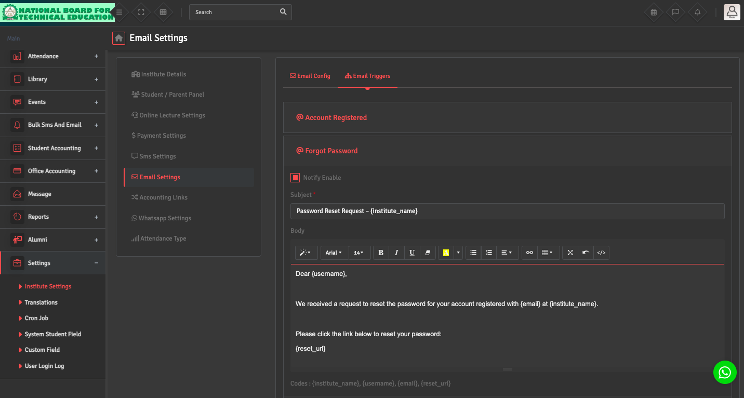Open Sms Settings in the settings list
The width and height of the screenshot is (744, 398).
coord(157,156)
